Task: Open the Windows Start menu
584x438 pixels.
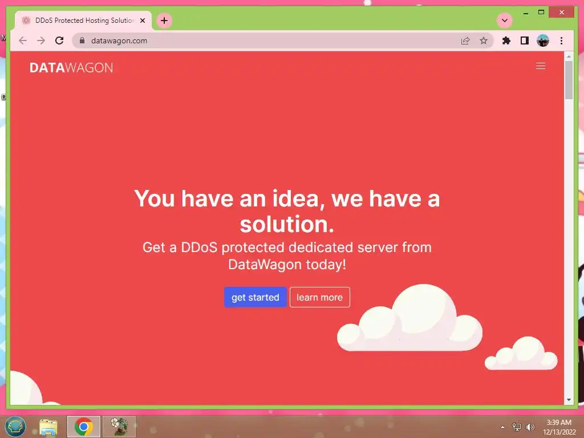Action: pyautogui.click(x=15, y=426)
